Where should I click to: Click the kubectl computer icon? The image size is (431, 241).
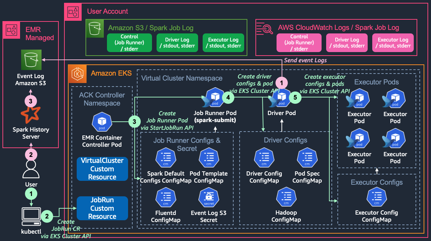(31, 216)
